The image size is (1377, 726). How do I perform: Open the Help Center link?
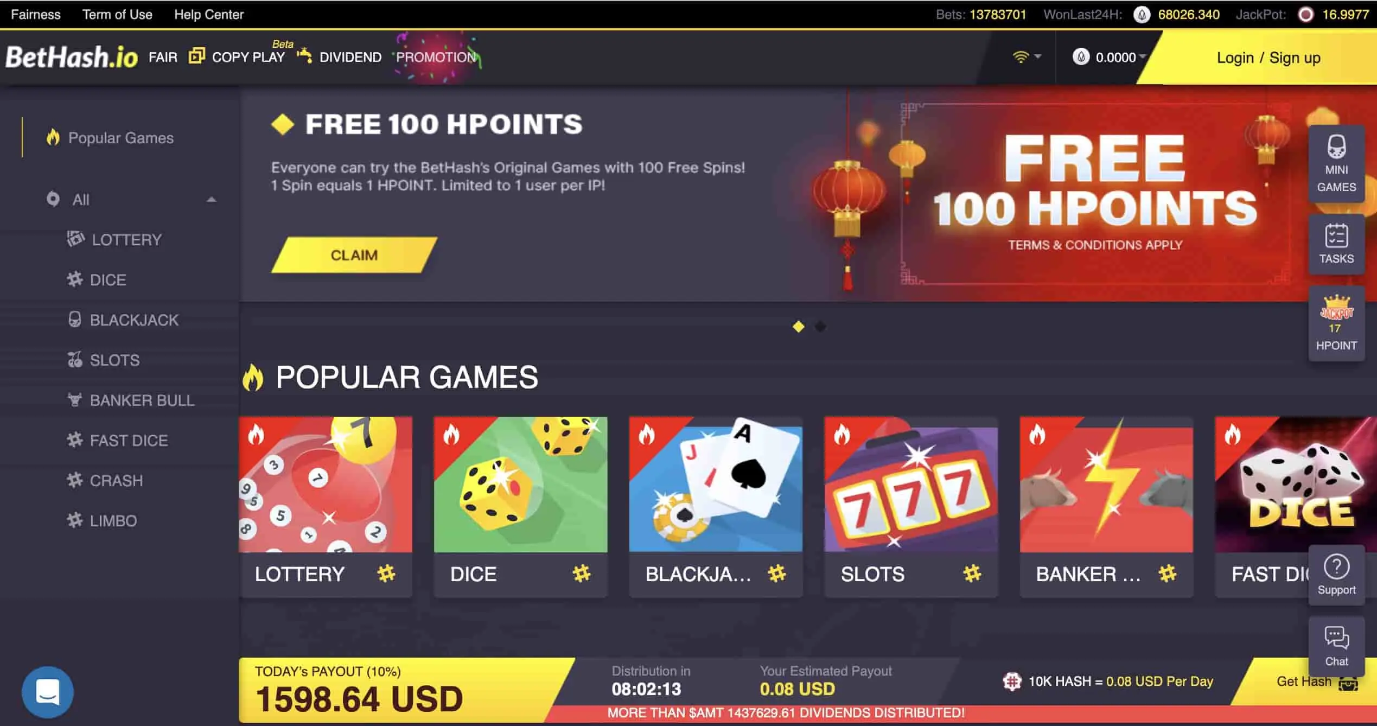coord(209,14)
